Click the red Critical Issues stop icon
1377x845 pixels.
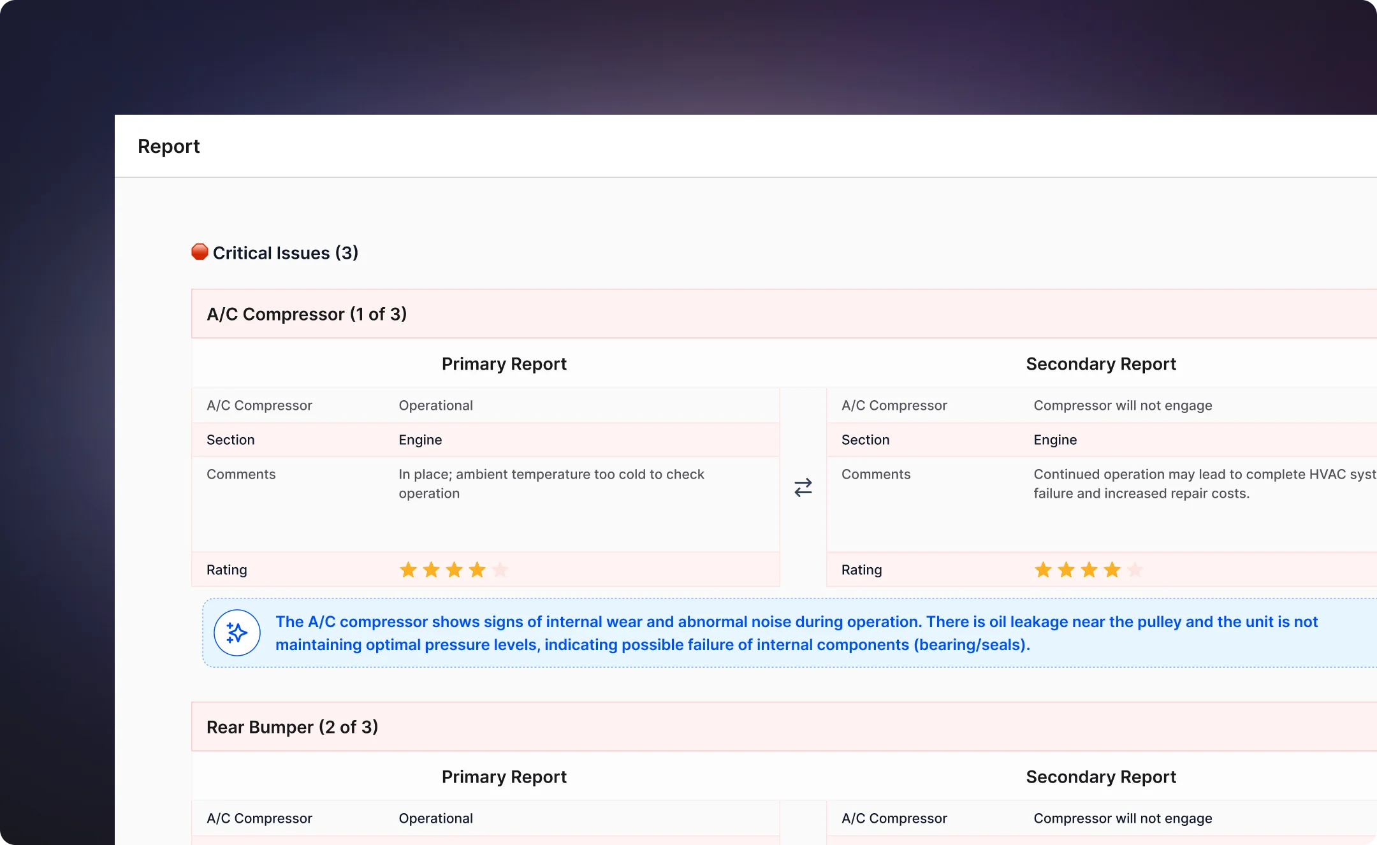(x=200, y=252)
